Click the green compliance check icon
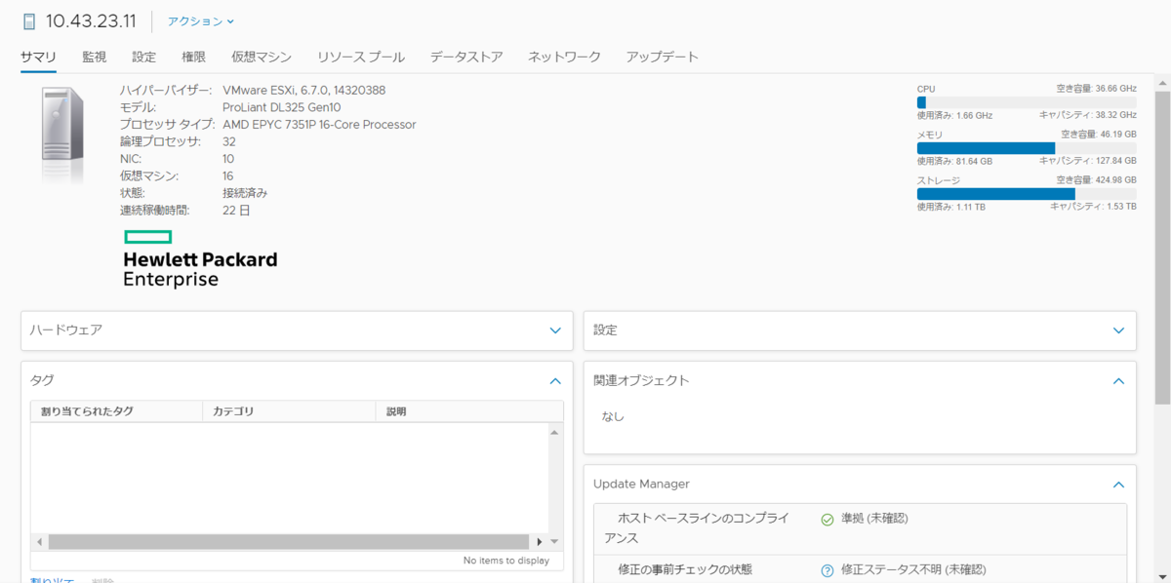The width and height of the screenshot is (1171, 583). click(827, 520)
